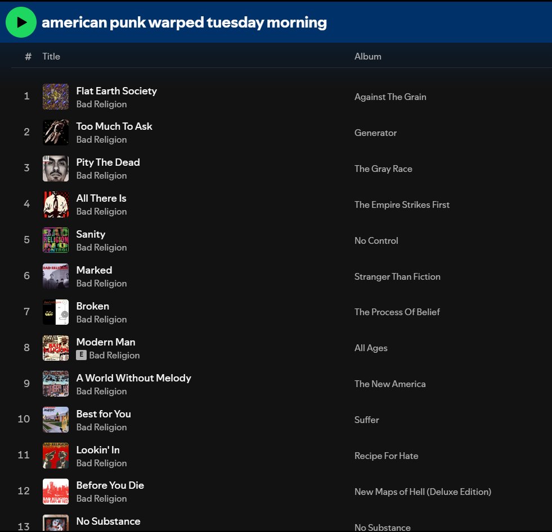
Task: Click the Pity The Dead album cover
Action: (x=56, y=169)
